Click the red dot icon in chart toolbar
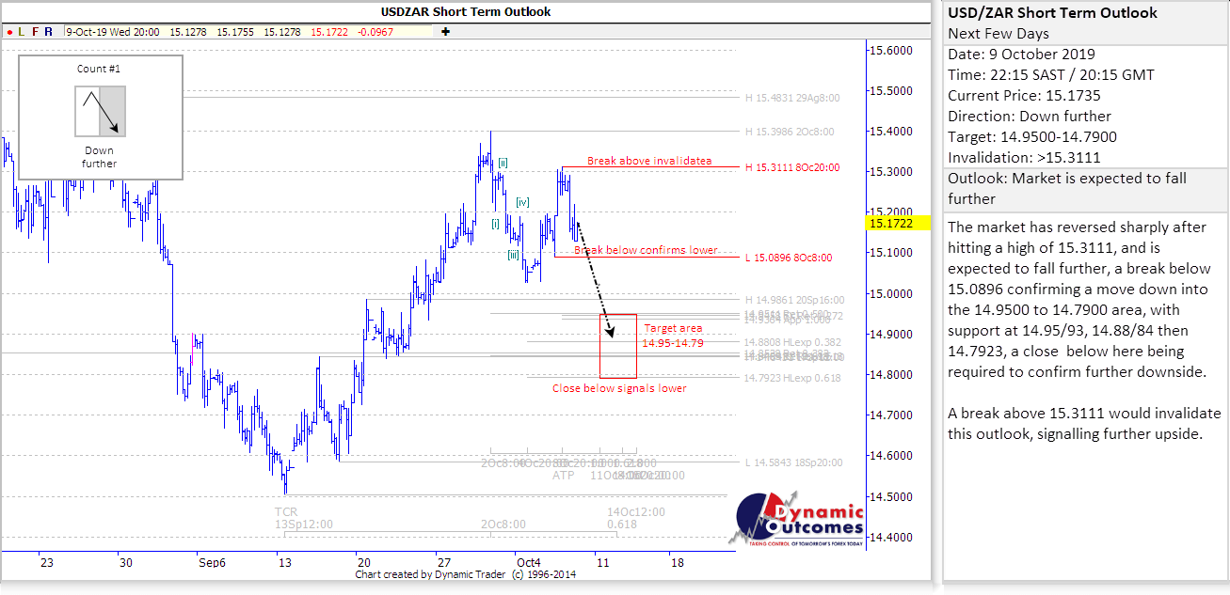 point(9,31)
